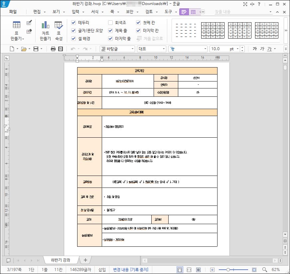Click the 표 만들기 table icon

pyautogui.click(x=16, y=25)
